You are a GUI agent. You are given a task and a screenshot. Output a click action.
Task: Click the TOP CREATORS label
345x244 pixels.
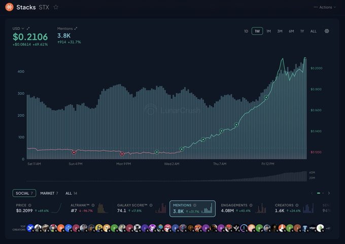19,228
